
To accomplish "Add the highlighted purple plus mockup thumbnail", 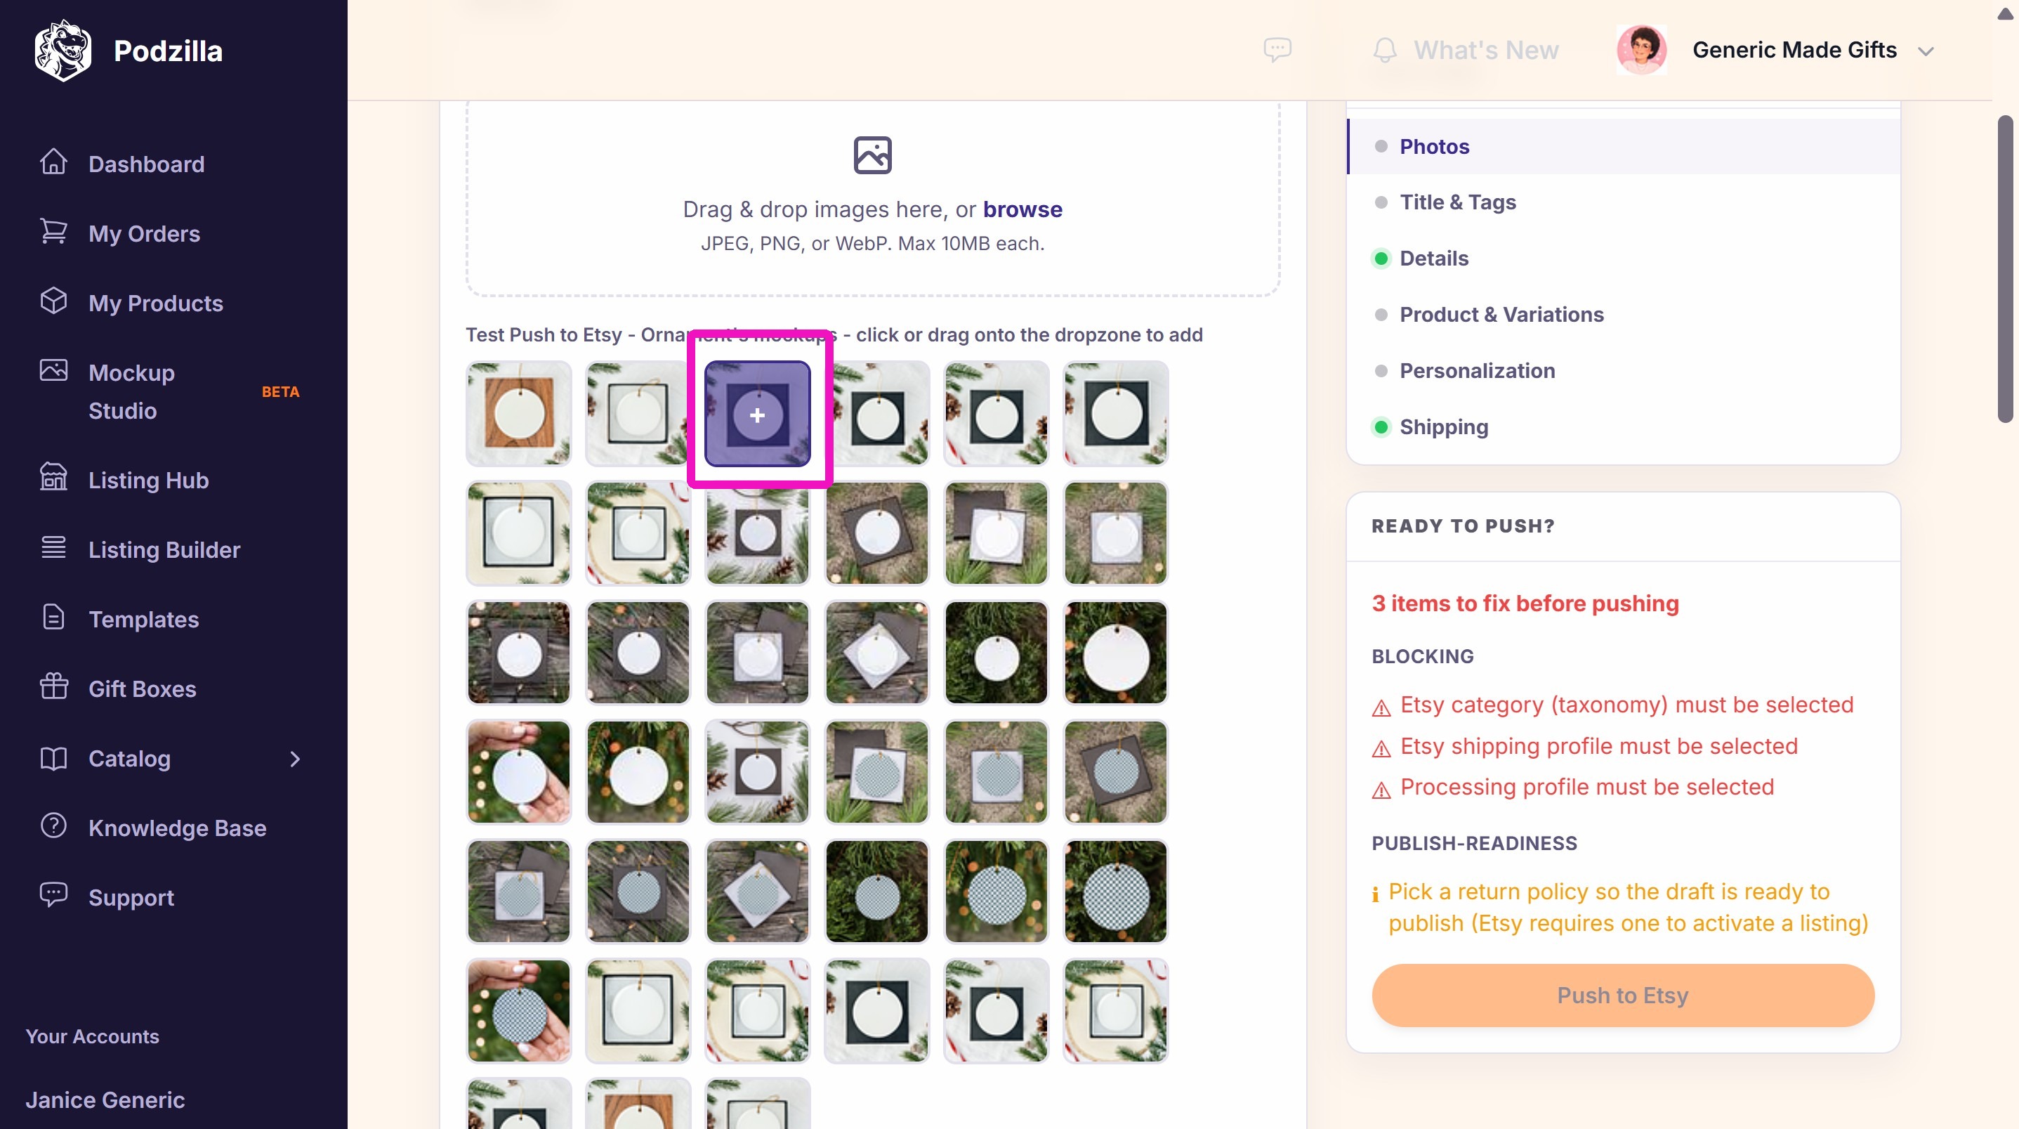I will 757,414.
